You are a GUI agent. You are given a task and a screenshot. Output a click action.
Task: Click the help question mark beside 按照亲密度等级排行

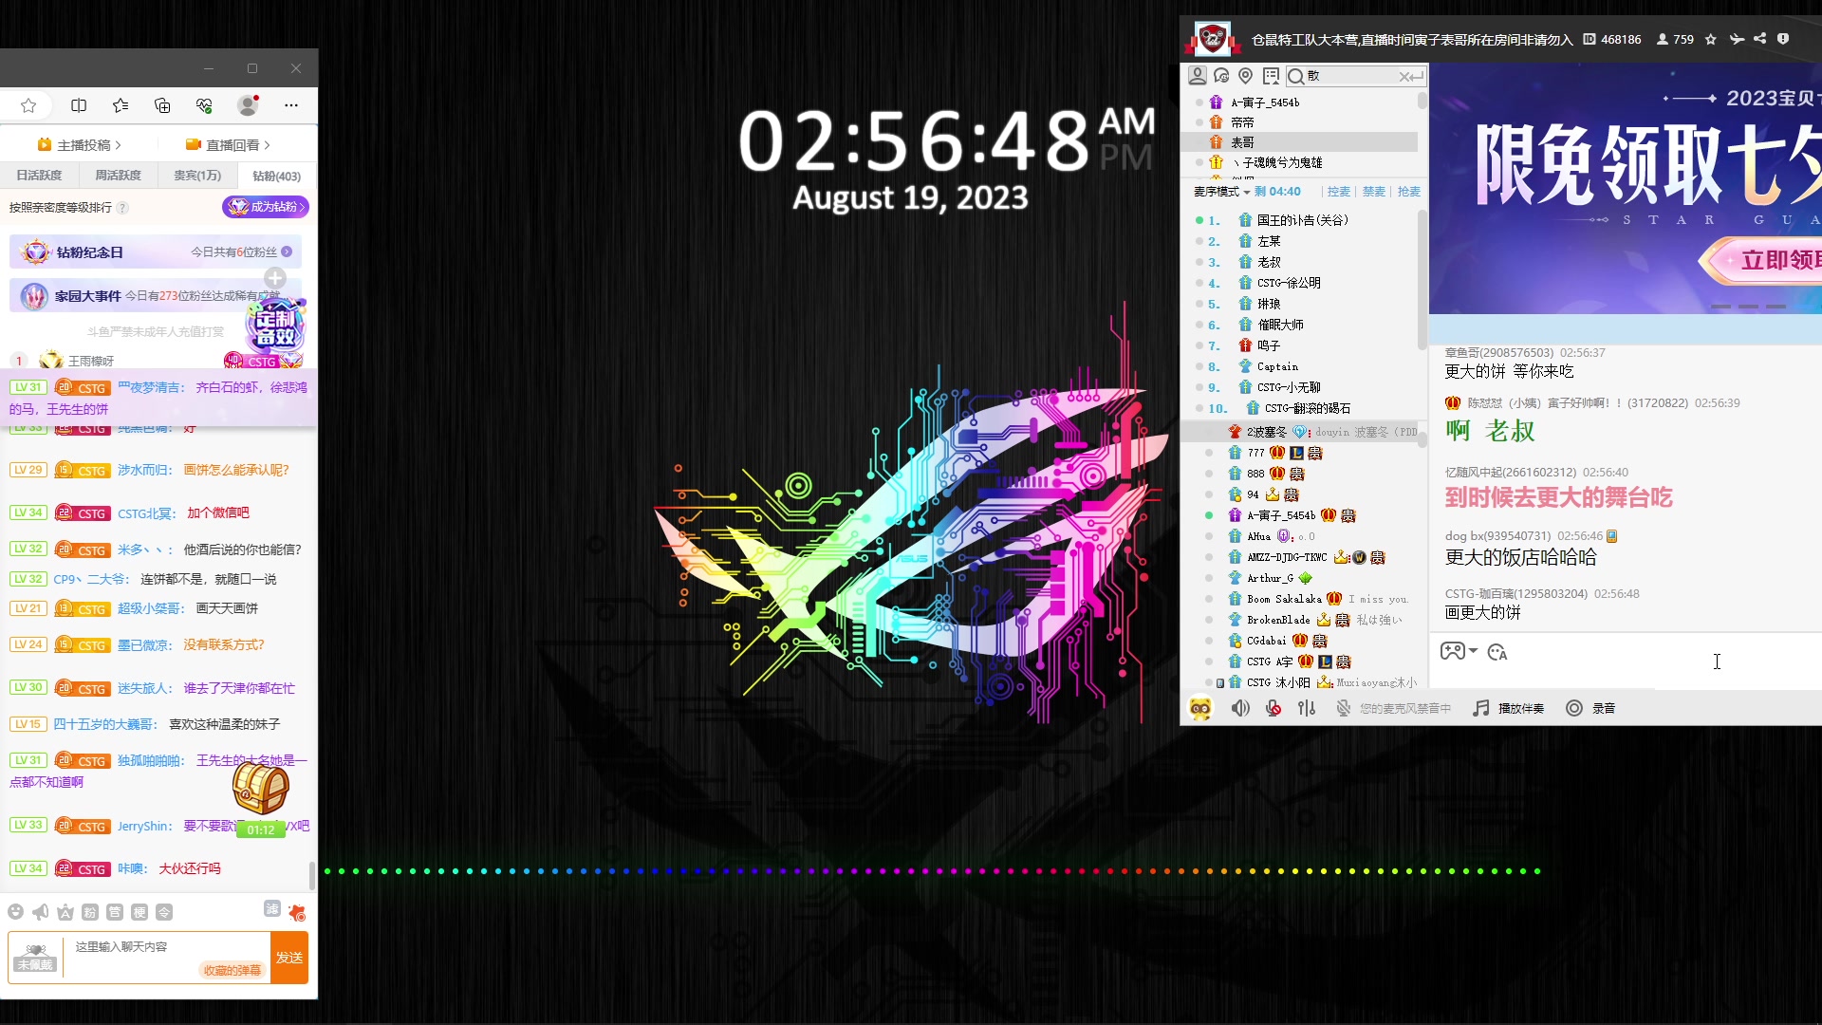(x=122, y=207)
